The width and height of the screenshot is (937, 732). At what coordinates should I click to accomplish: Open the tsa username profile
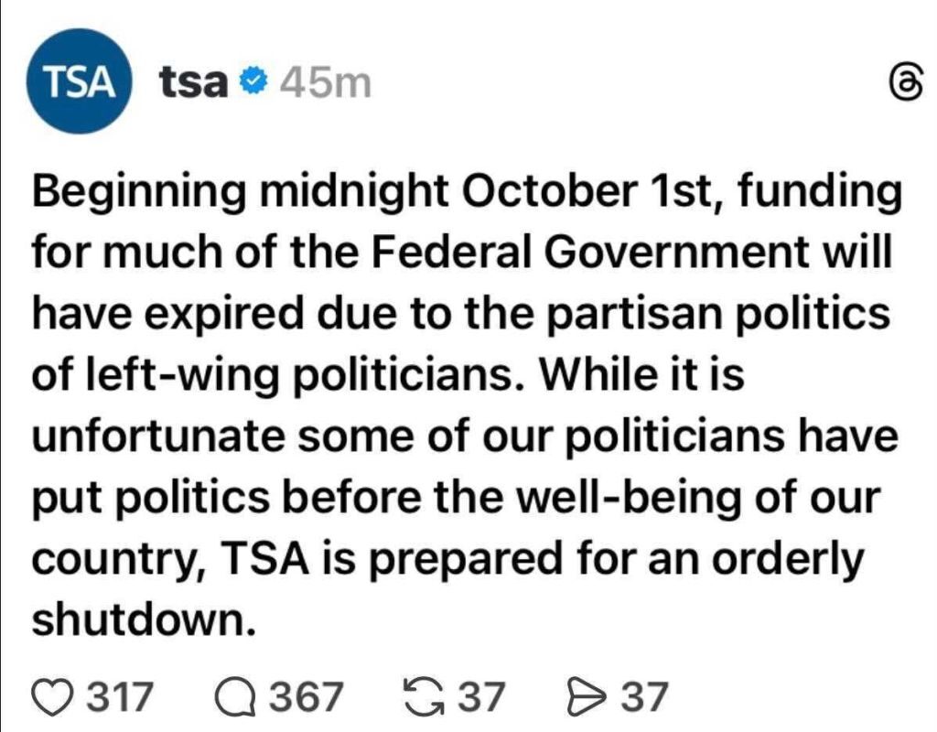[x=193, y=81]
